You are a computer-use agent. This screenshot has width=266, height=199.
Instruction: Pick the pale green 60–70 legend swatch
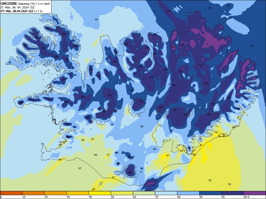144,193
